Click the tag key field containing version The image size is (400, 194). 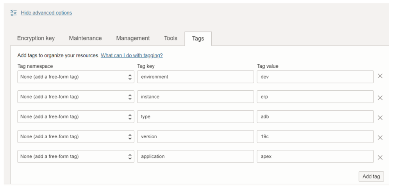tap(195, 136)
